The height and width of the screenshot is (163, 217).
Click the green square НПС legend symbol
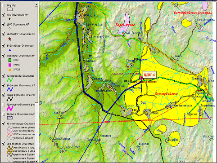coord(10,60)
